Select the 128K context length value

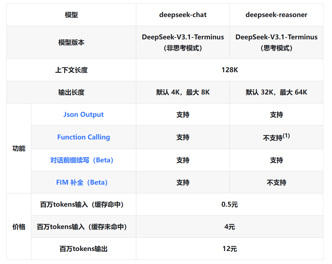229,70
